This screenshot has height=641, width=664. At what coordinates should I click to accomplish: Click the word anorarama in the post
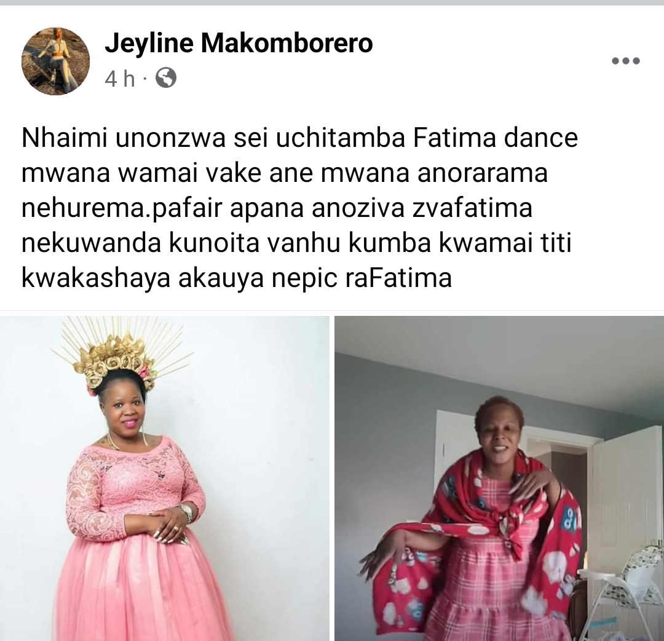483,173
